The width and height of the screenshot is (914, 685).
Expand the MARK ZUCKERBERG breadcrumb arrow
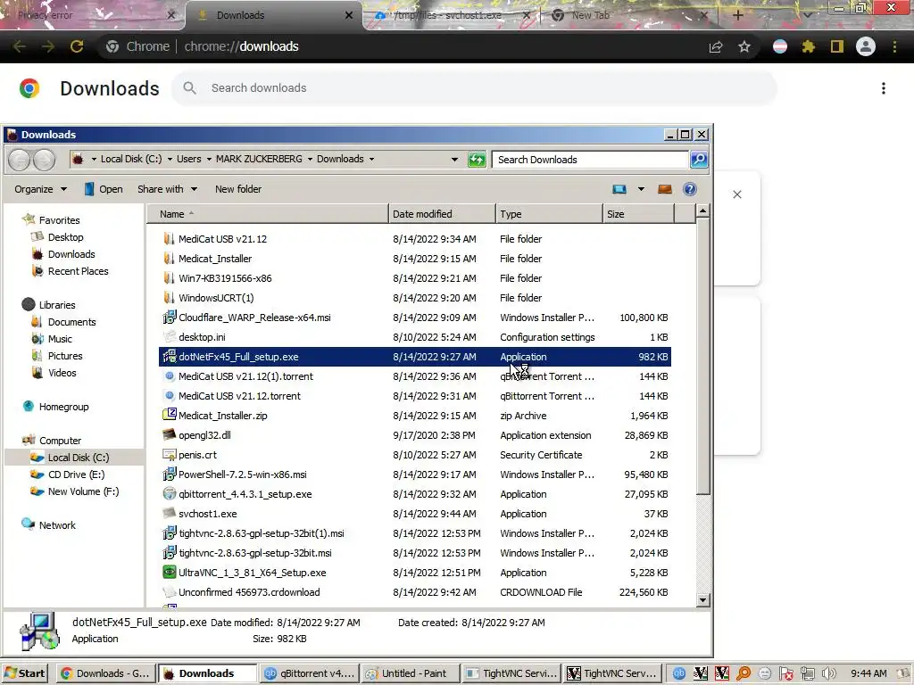pos(310,159)
